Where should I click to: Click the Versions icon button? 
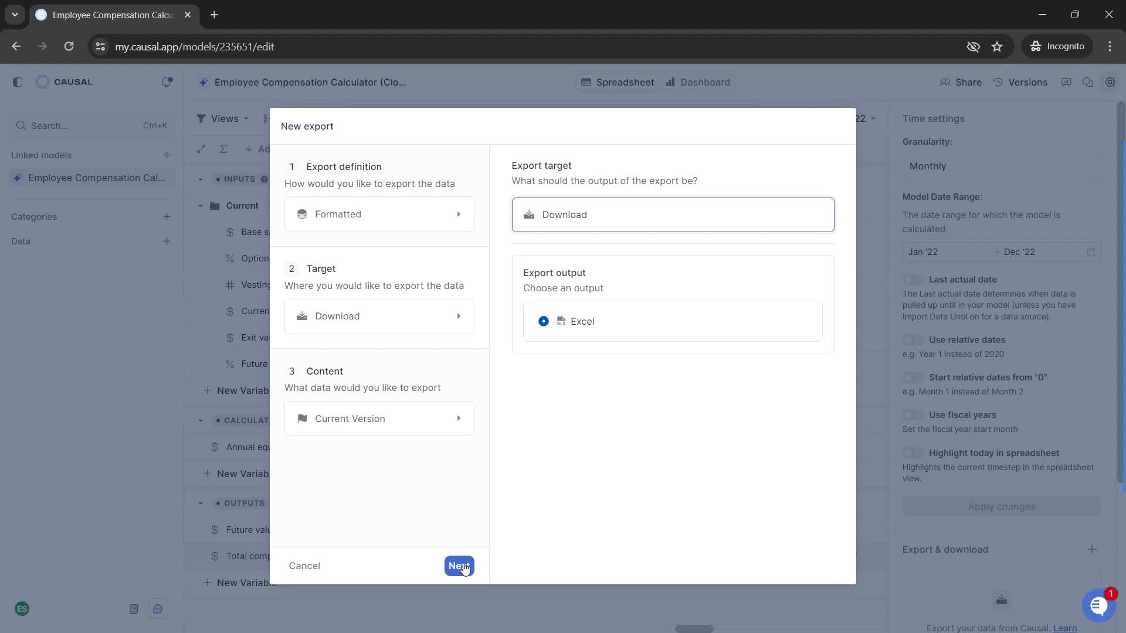coord(998,83)
